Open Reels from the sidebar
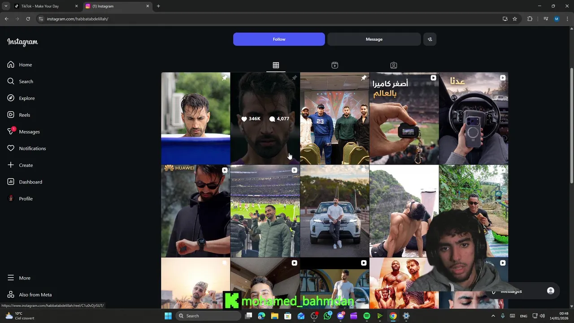Viewport: 574px width, 323px height. tap(18, 115)
